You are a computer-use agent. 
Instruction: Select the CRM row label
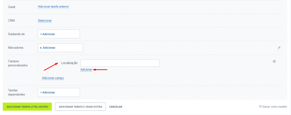(11, 20)
